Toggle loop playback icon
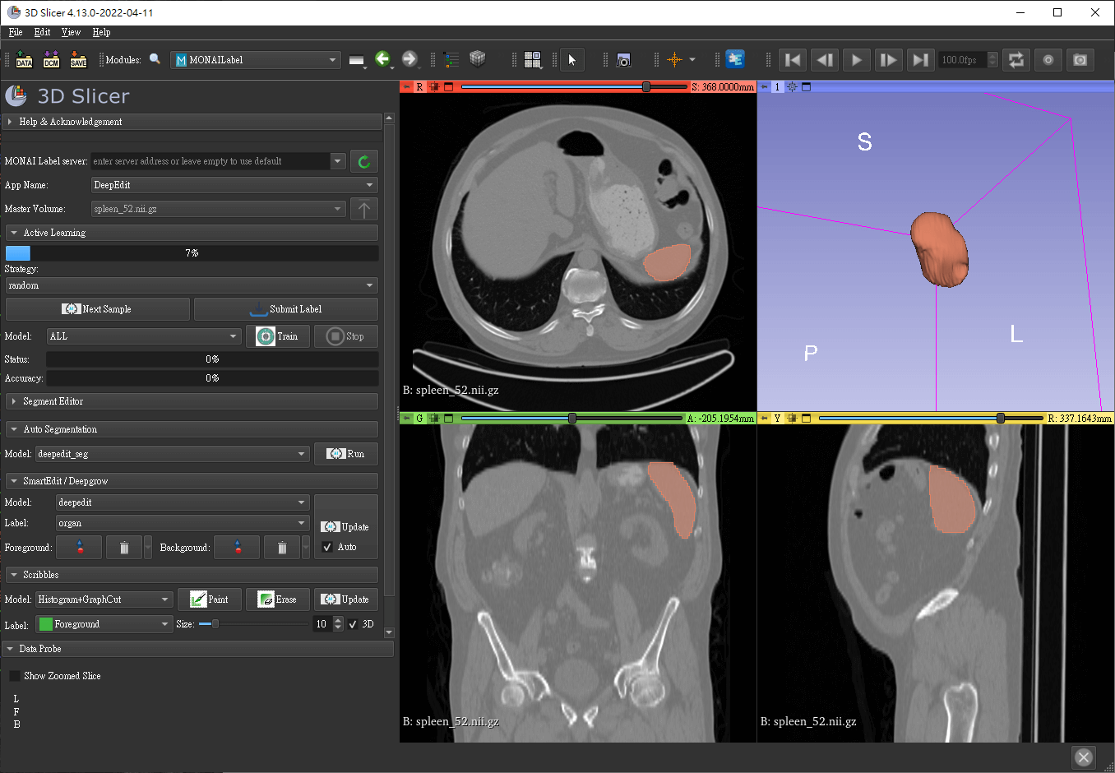This screenshot has height=773, width=1115. [1016, 59]
